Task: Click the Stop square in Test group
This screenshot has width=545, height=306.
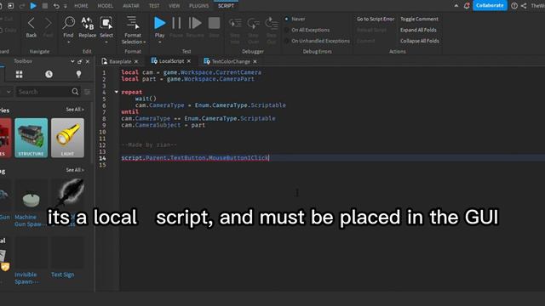Action: (214, 23)
